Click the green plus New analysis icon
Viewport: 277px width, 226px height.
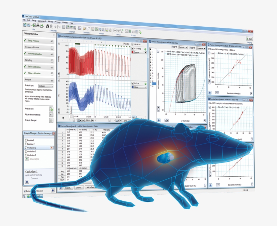click(27, 159)
